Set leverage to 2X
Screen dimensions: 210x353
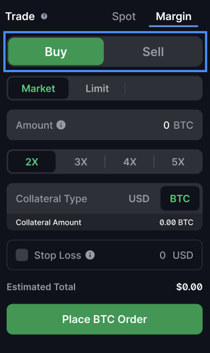[x=32, y=162]
